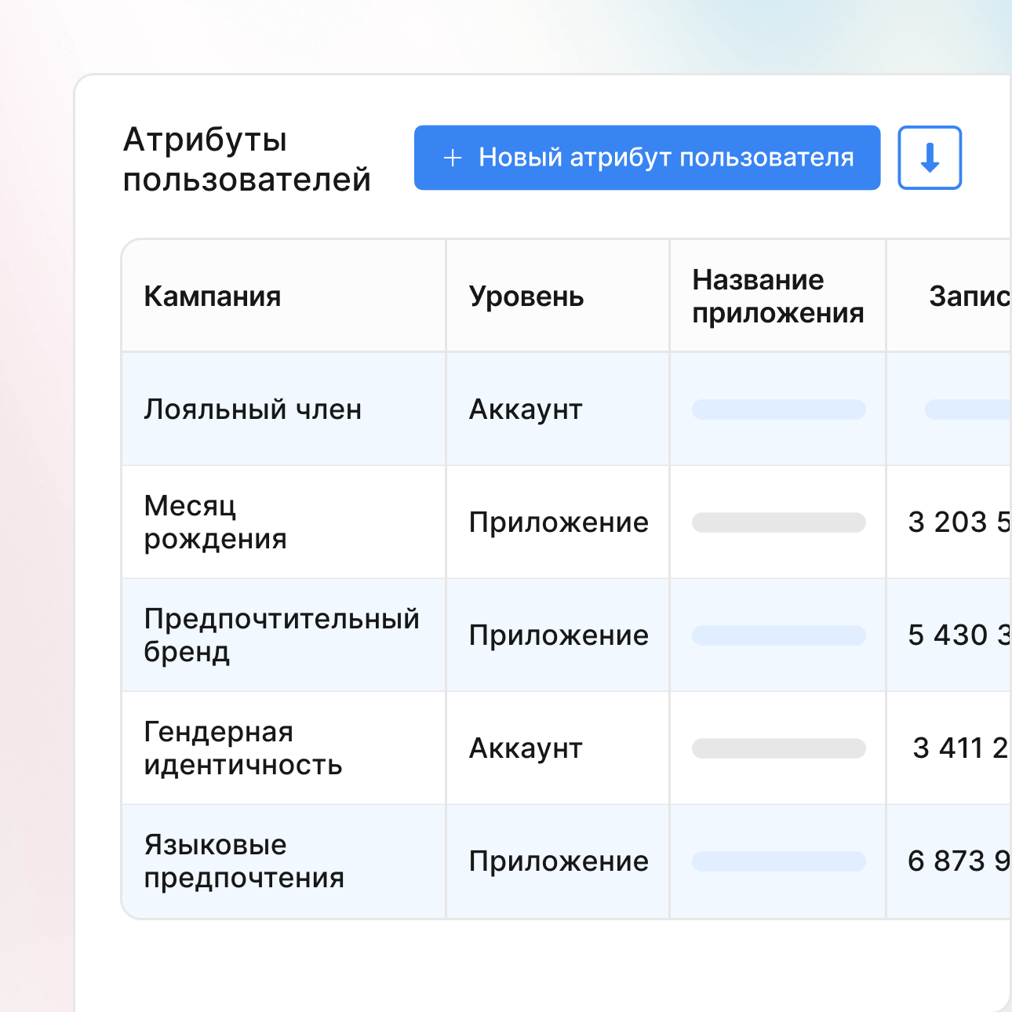Image resolution: width=1012 pixels, height=1012 pixels.
Task: Click the partially visible "Запис" column header
Action: [970, 297]
